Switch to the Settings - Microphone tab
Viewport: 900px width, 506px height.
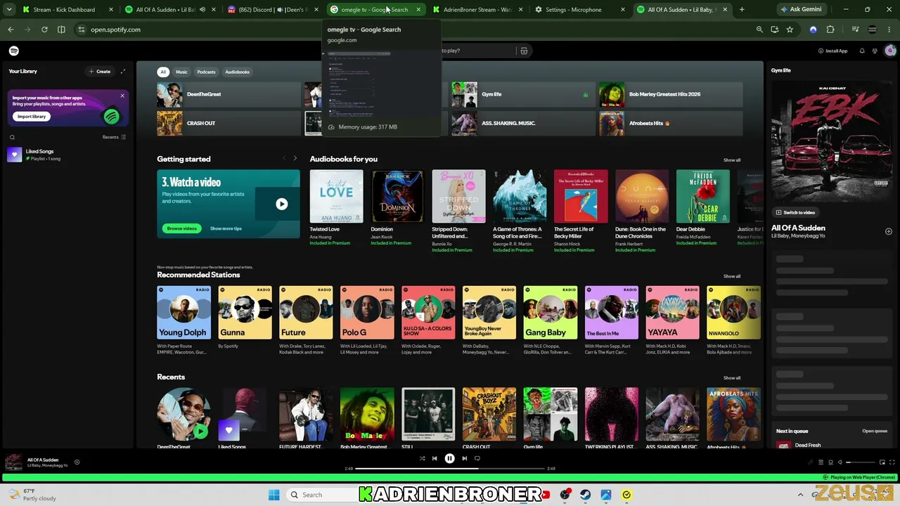point(580,10)
